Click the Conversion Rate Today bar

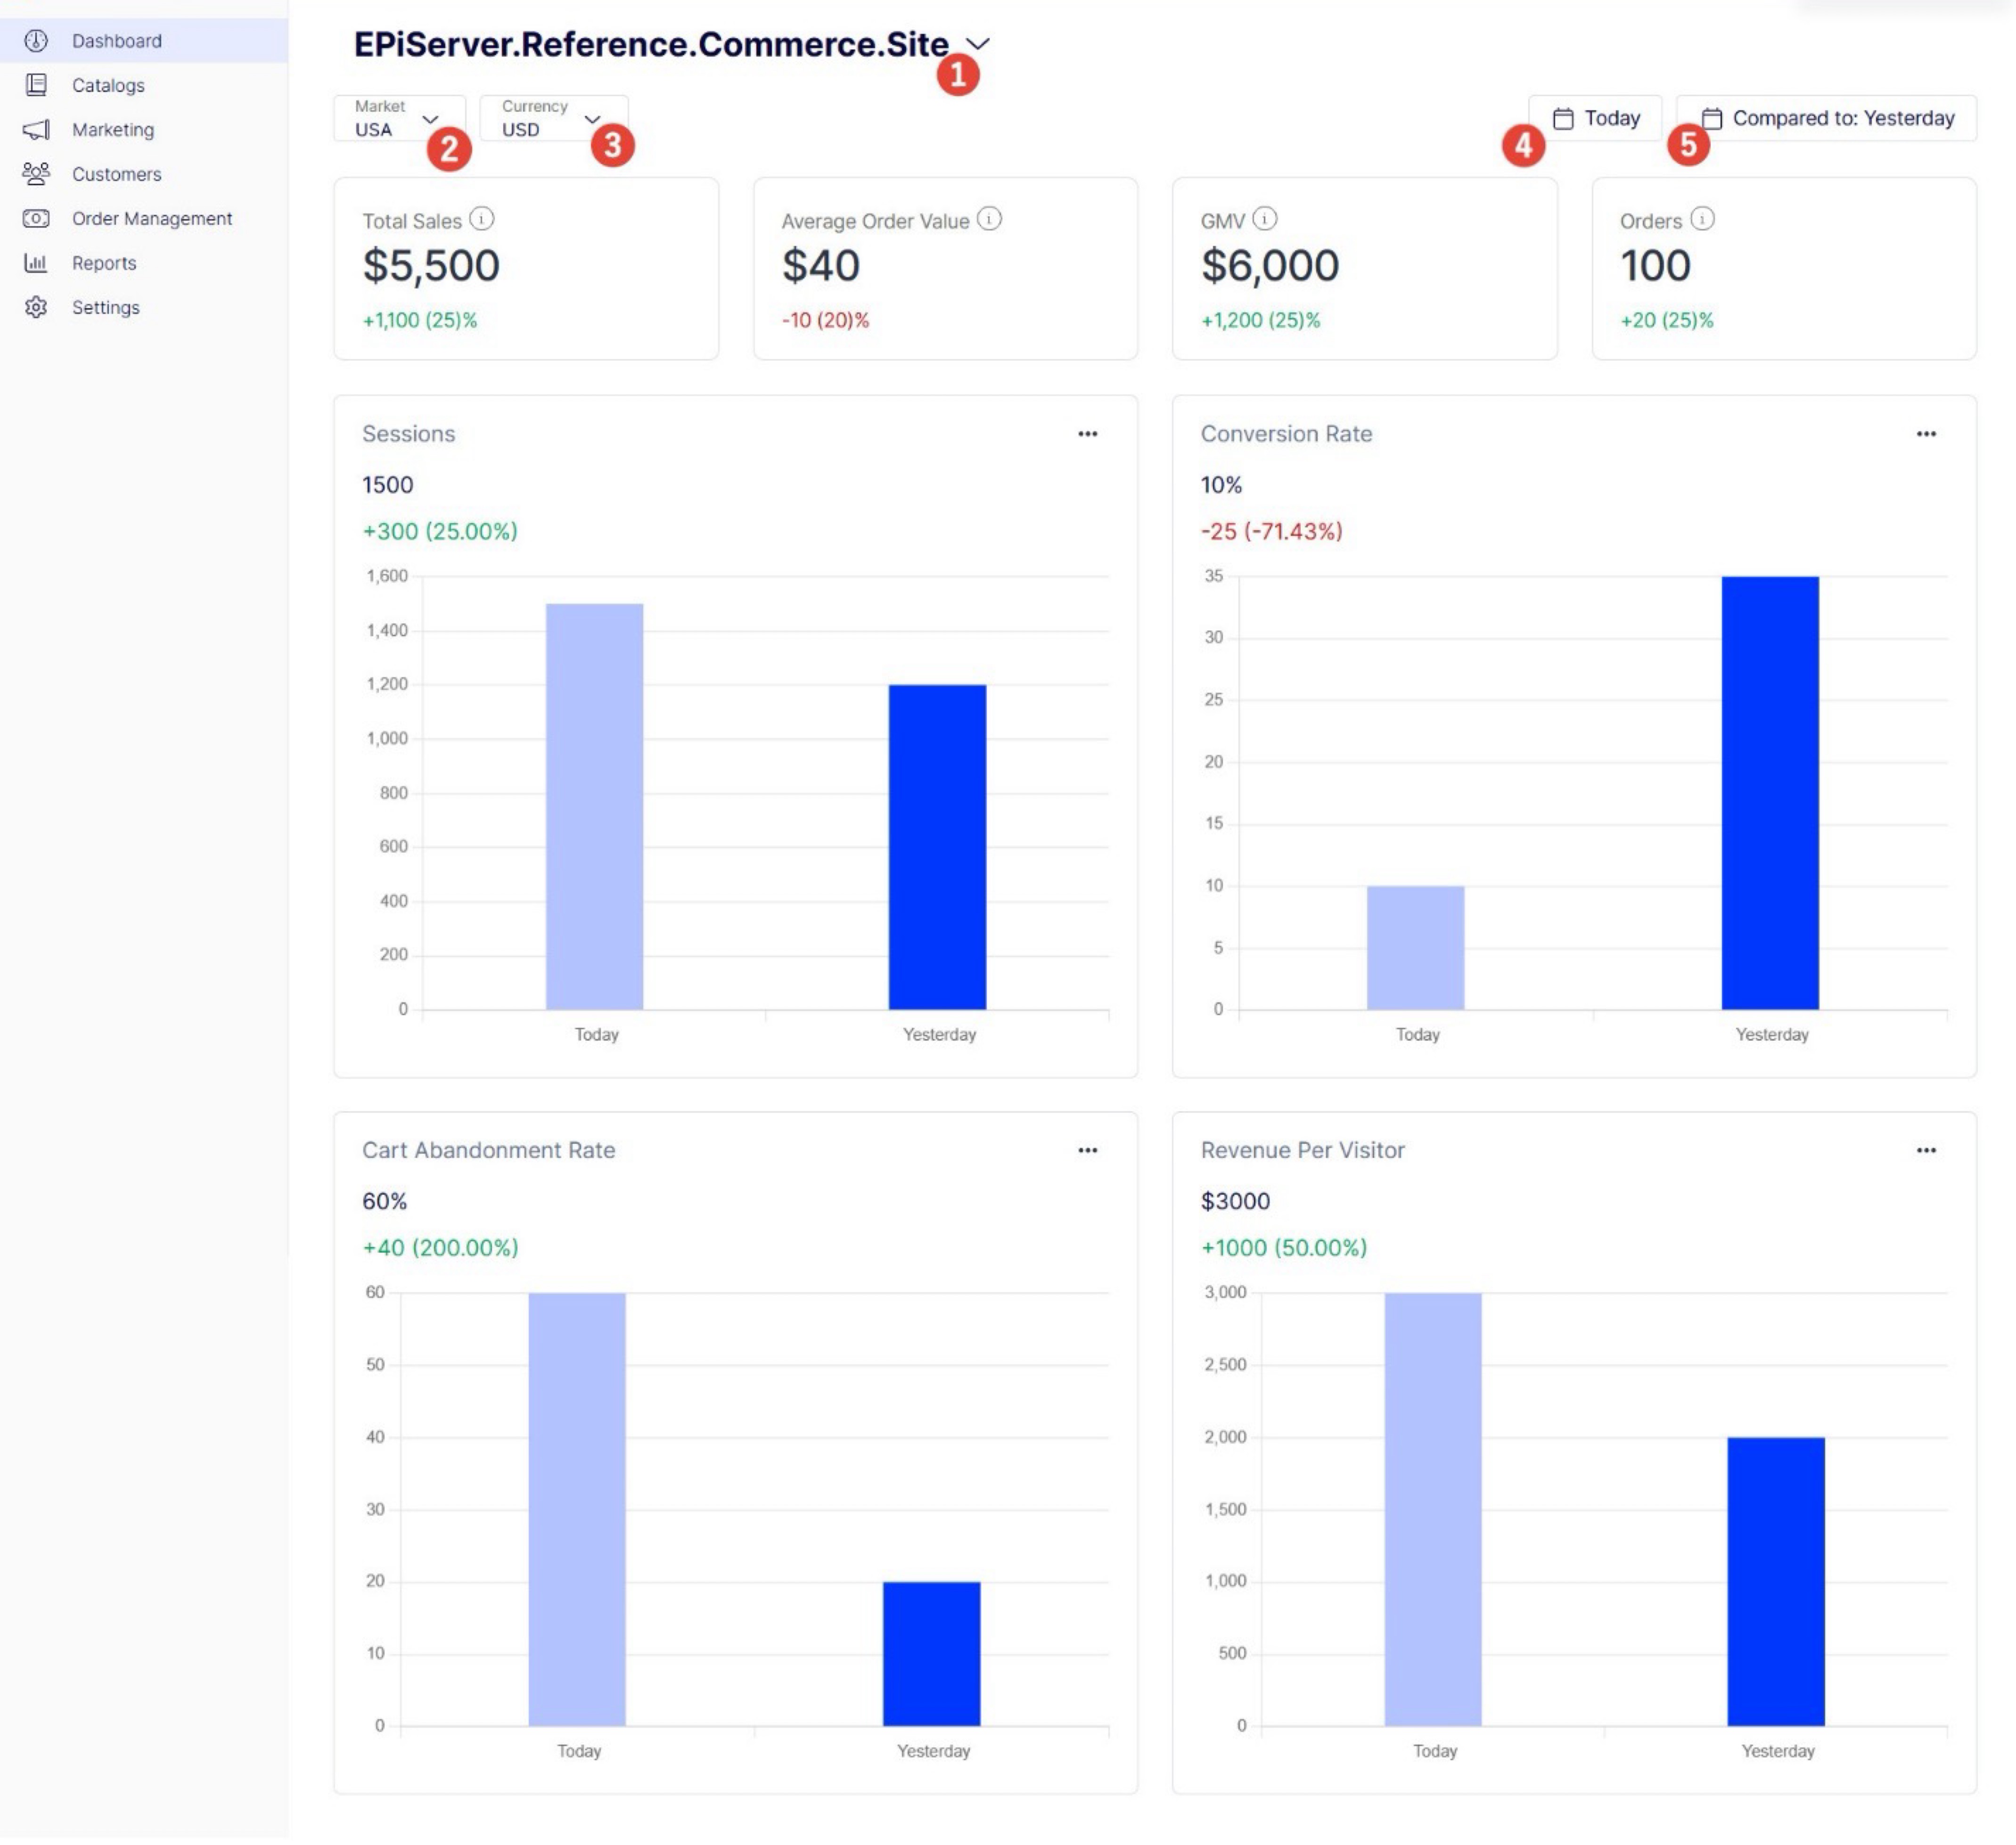pos(1416,948)
